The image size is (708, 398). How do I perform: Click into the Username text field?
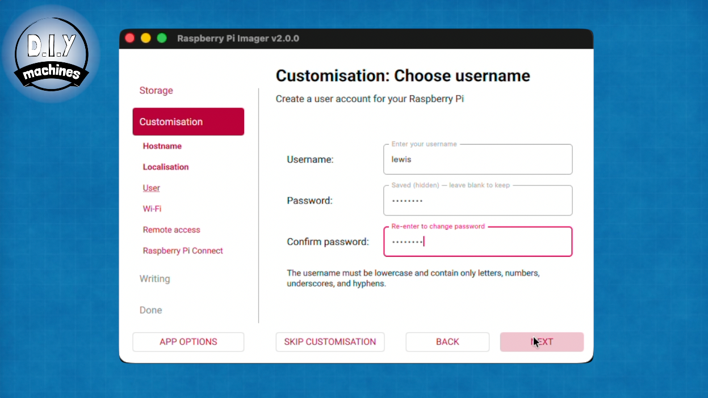tap(477, 159)
